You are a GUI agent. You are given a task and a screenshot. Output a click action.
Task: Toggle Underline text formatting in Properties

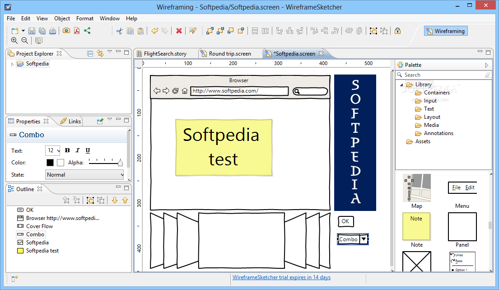[x=88, y=150]
